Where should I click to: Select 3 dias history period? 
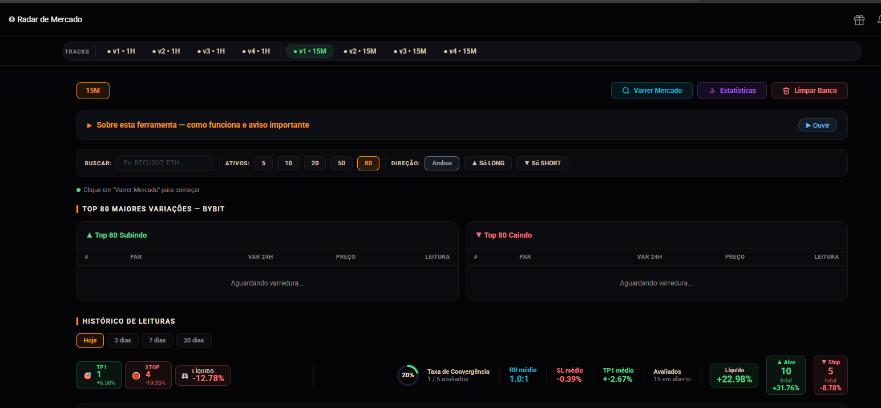[x=123, y=340]
